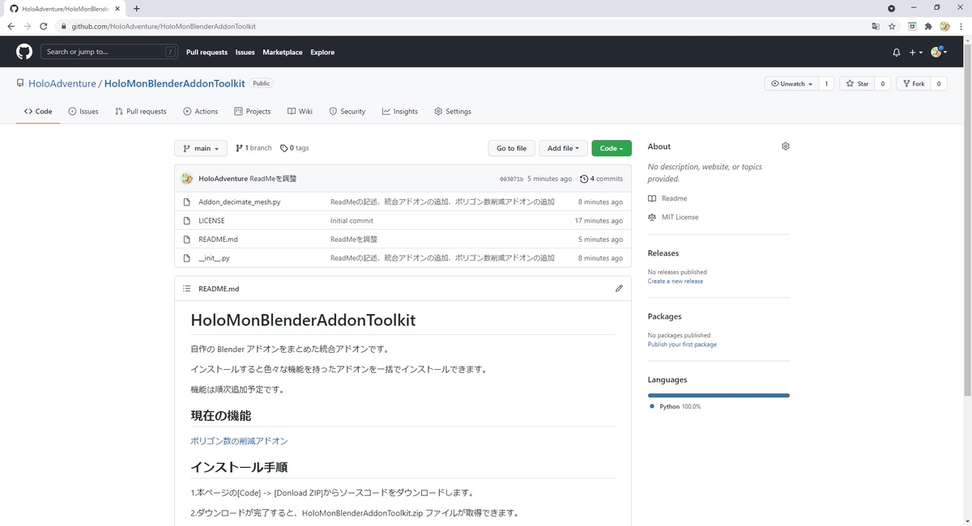The height and width of the screenshot is (526, 972).
Task: Bookmark this page with star icon
Action: coord(892,26)
